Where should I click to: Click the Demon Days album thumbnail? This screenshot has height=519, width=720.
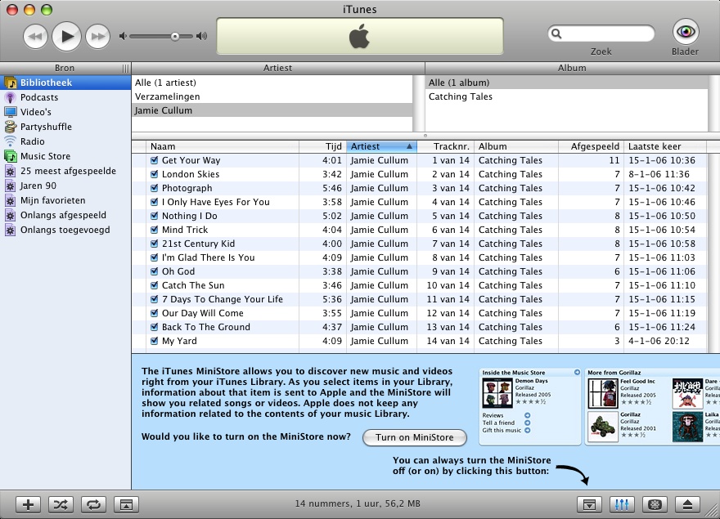point(497,394)
